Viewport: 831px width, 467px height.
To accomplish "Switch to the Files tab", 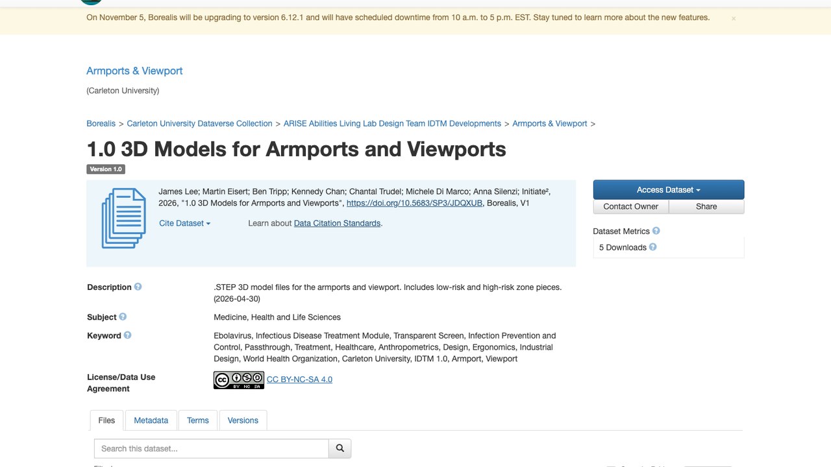I will pyautogui.click(x=106, y=420).
